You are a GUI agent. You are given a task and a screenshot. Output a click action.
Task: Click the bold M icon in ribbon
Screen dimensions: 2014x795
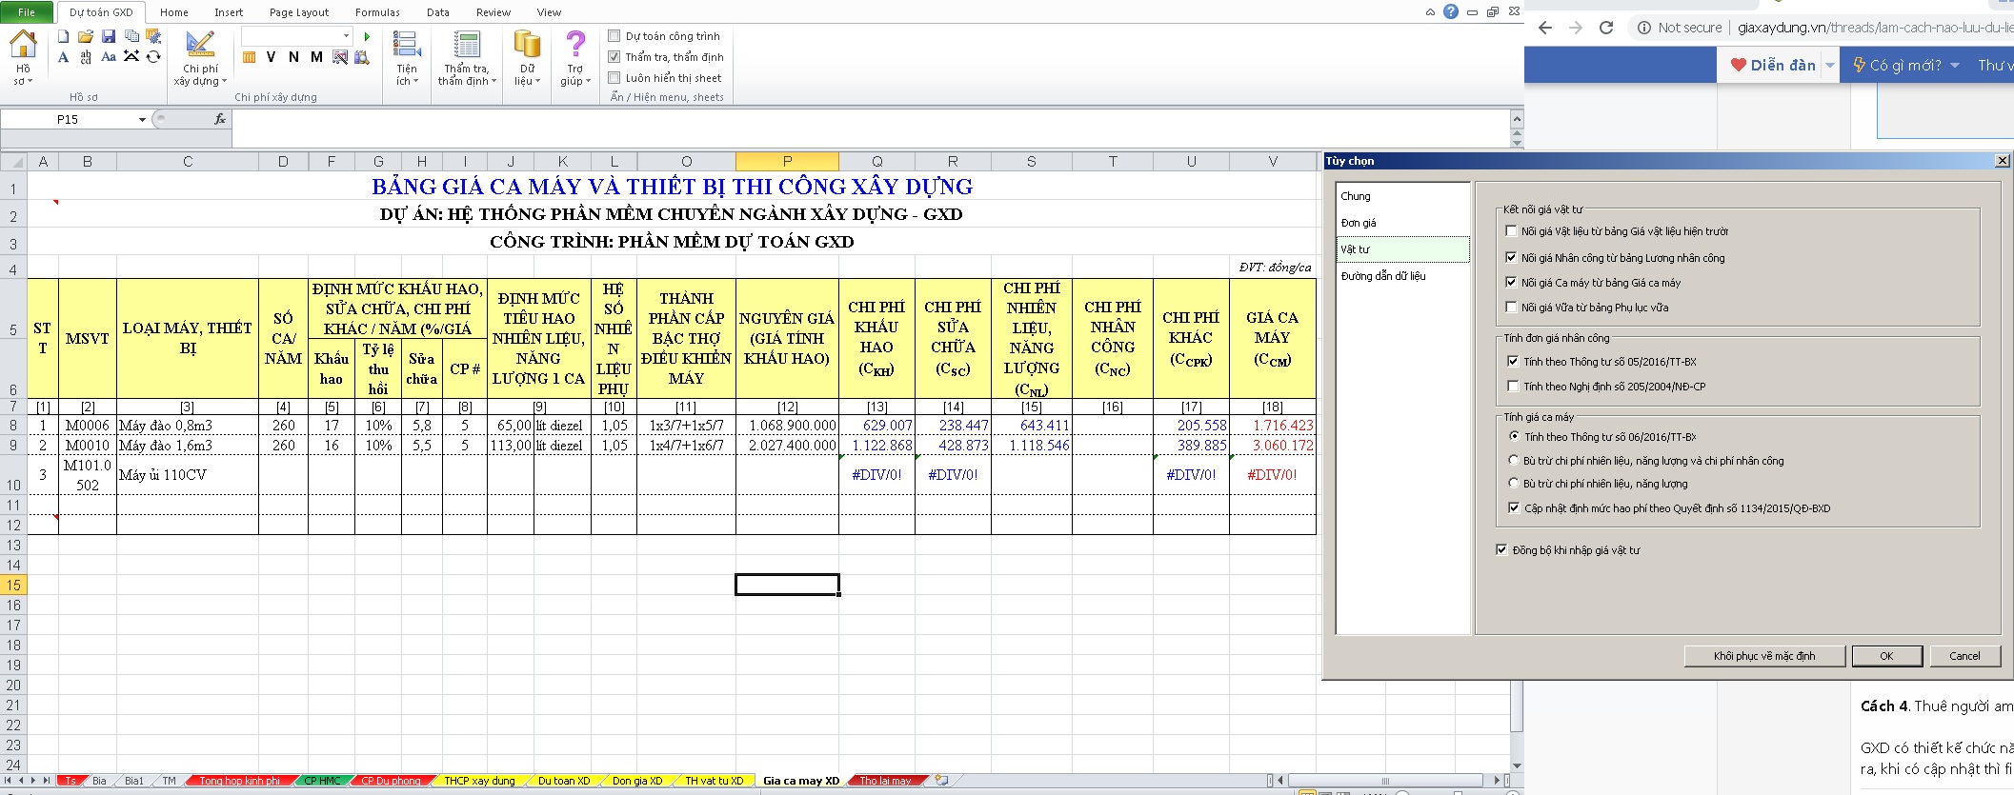point(316,57)
